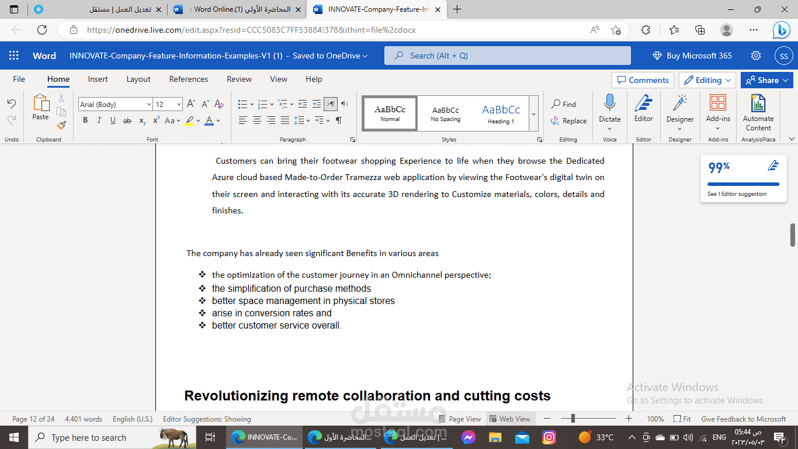Screen dimensions: 798x449
Task: Toggle italic formatting
Action: point(99,120)
